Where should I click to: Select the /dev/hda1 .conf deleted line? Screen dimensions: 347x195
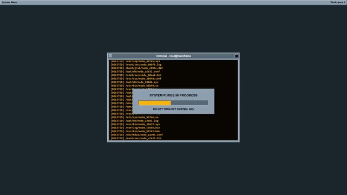tap(136, 135)
